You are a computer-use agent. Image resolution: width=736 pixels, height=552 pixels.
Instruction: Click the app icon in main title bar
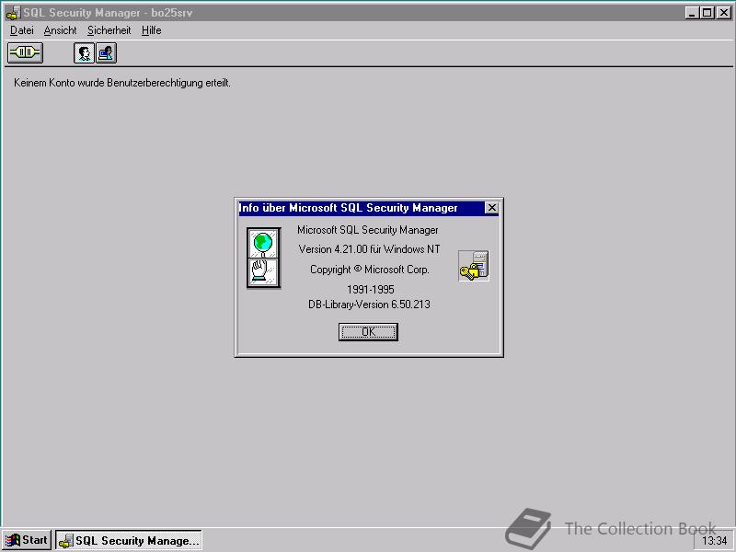pos(13,13)
